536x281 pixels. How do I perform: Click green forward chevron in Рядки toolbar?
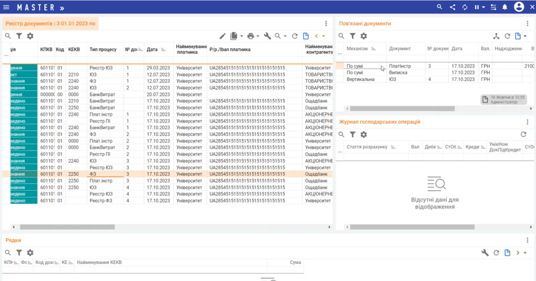point(518,253)
